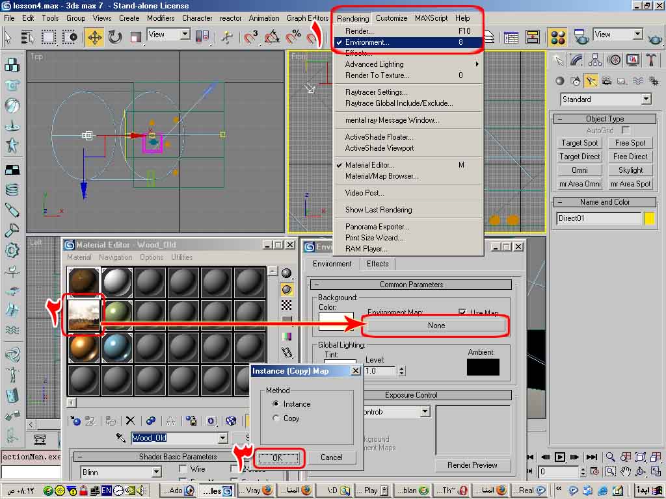Click the Skylight button
The height and width of the screenshot is (499, 666).
[x=630, y=170]
